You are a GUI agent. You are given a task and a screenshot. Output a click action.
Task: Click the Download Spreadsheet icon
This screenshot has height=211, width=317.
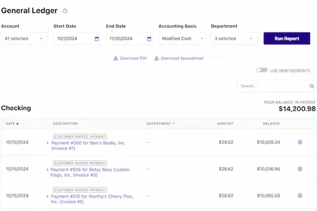point(156,58)
